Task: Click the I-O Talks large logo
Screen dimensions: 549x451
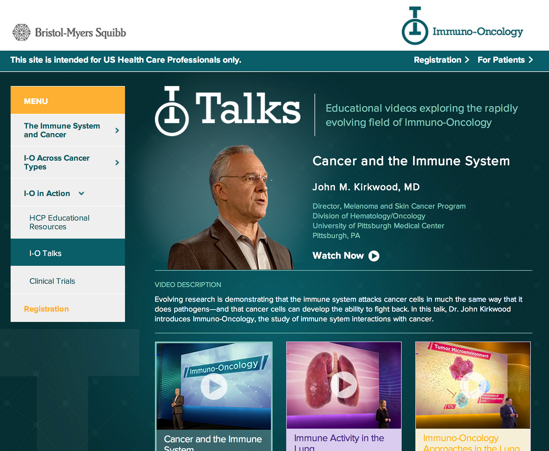Action: (x=228, y=111)
